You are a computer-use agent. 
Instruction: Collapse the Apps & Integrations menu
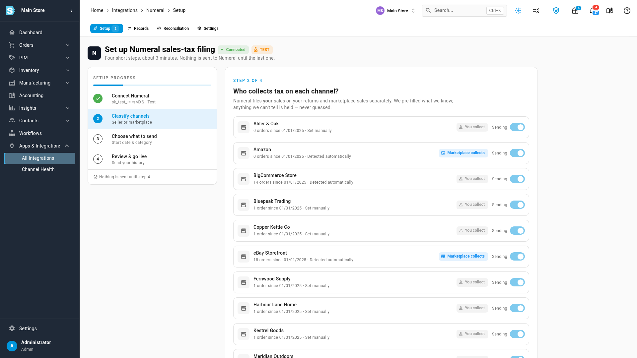(x=40, y=146)
